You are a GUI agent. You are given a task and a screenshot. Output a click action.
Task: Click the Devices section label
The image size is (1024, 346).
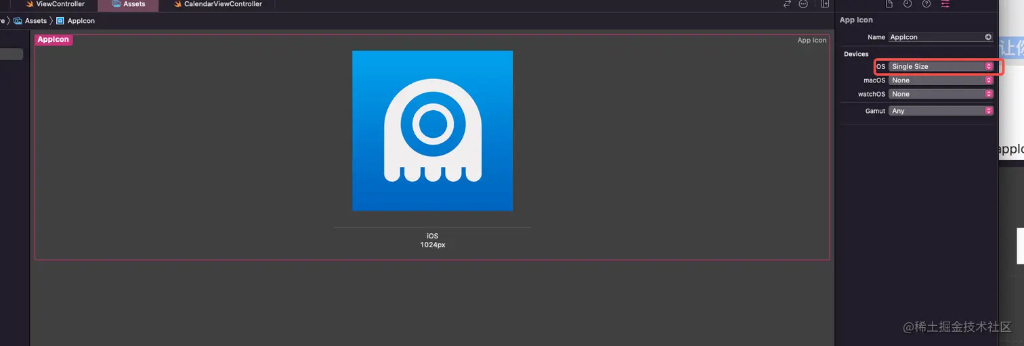(x=856, y=54)
